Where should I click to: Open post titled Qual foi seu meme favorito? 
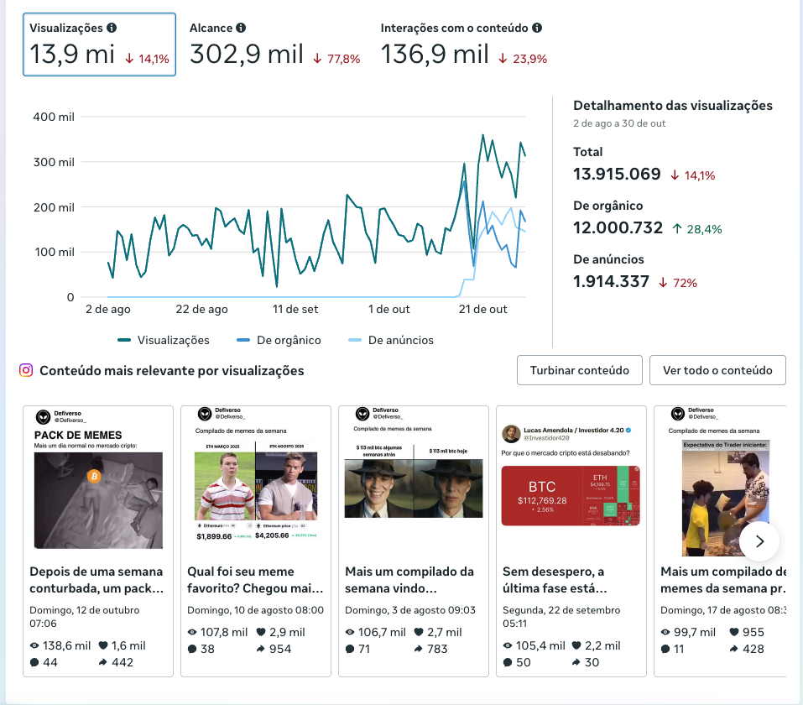255,580
